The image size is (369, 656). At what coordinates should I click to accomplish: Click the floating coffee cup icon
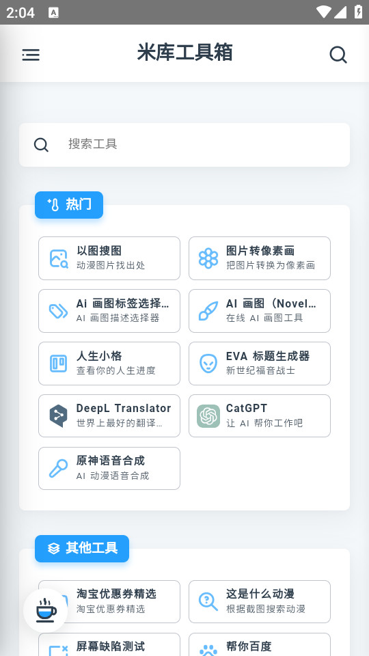click(46, 610)
